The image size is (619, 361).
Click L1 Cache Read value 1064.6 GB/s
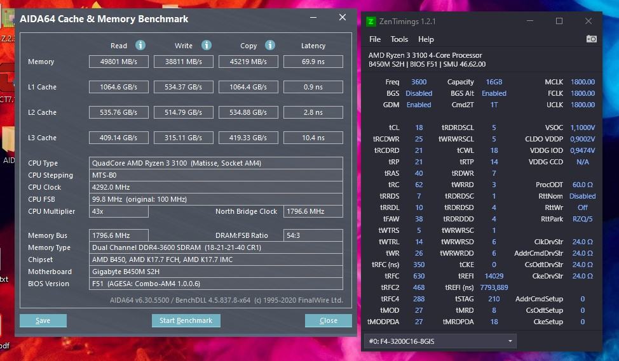point(118,87)
